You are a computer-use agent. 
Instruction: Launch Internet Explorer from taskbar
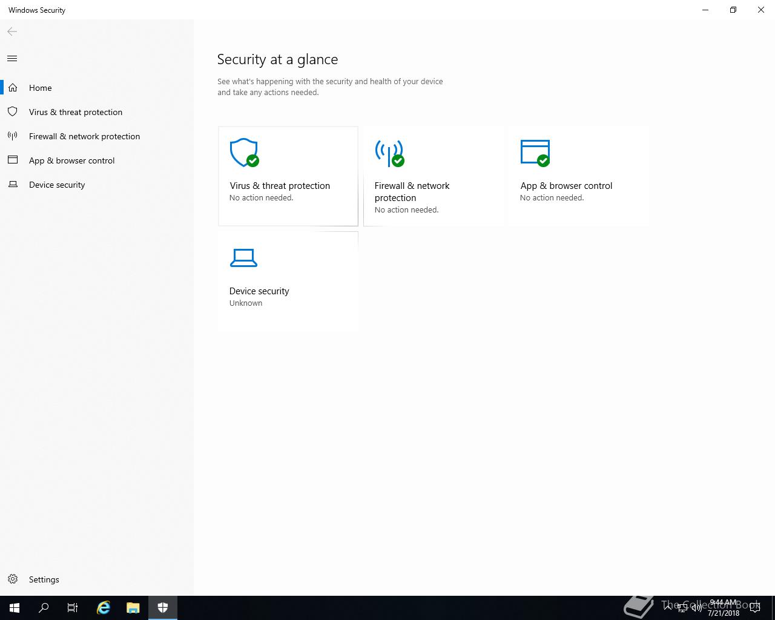click(x=104, y=608)
